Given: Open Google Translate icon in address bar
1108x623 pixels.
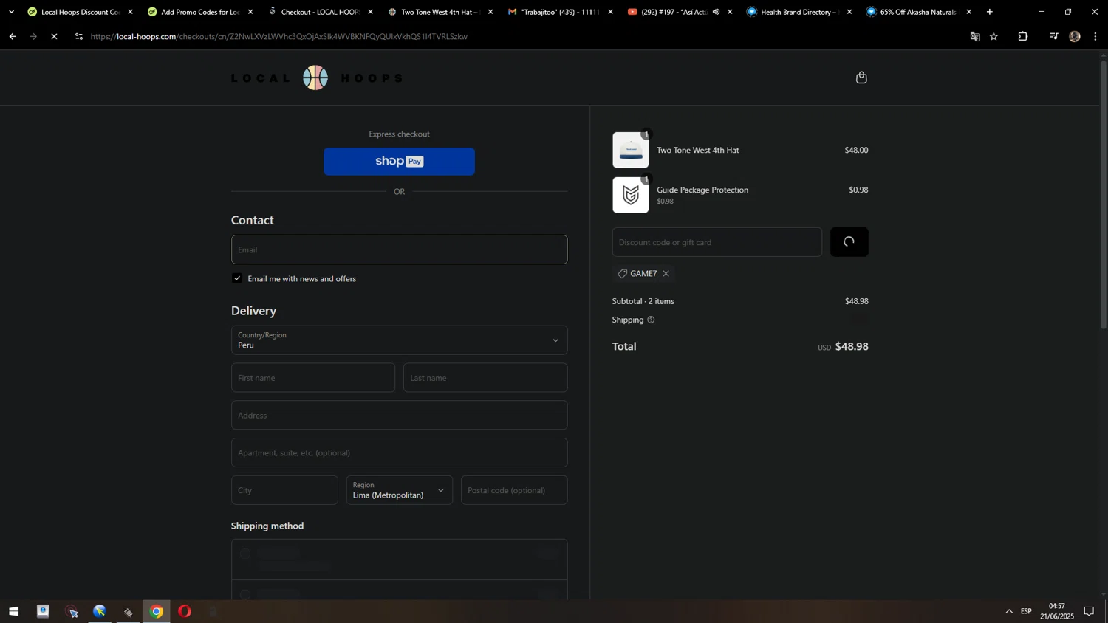Looking at the screenshot, I should (975, 36).
